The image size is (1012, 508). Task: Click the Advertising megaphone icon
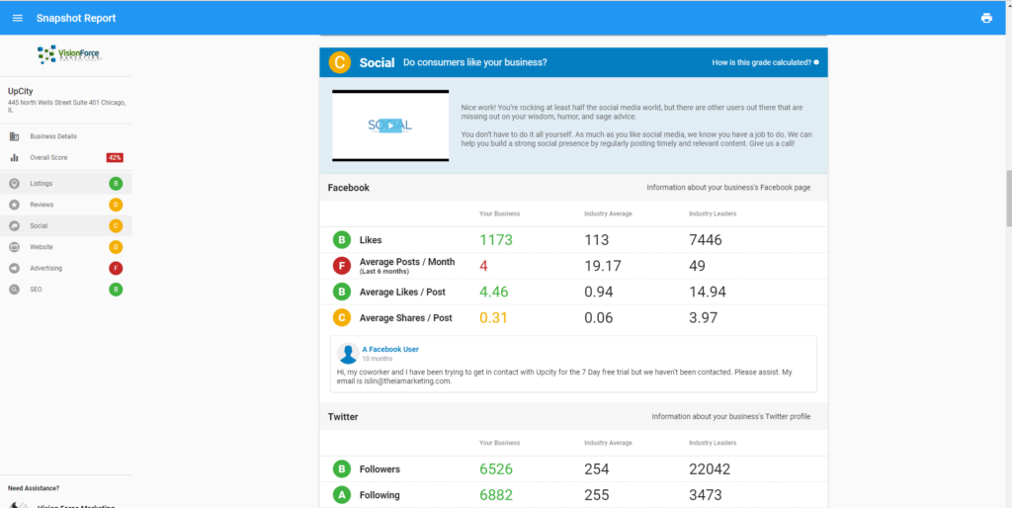(x=14, y=268)
